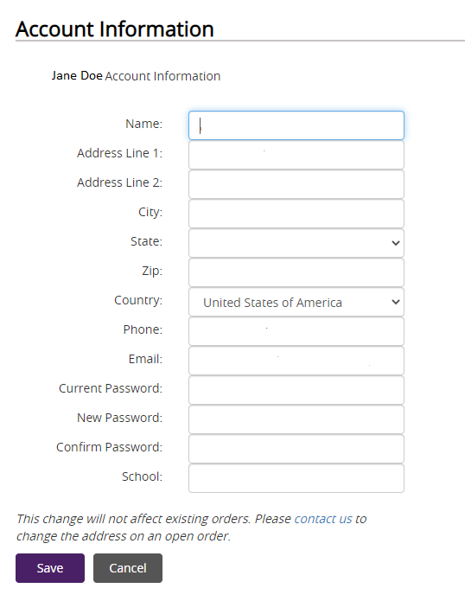Follow the contact us link

tap(323, 519)
